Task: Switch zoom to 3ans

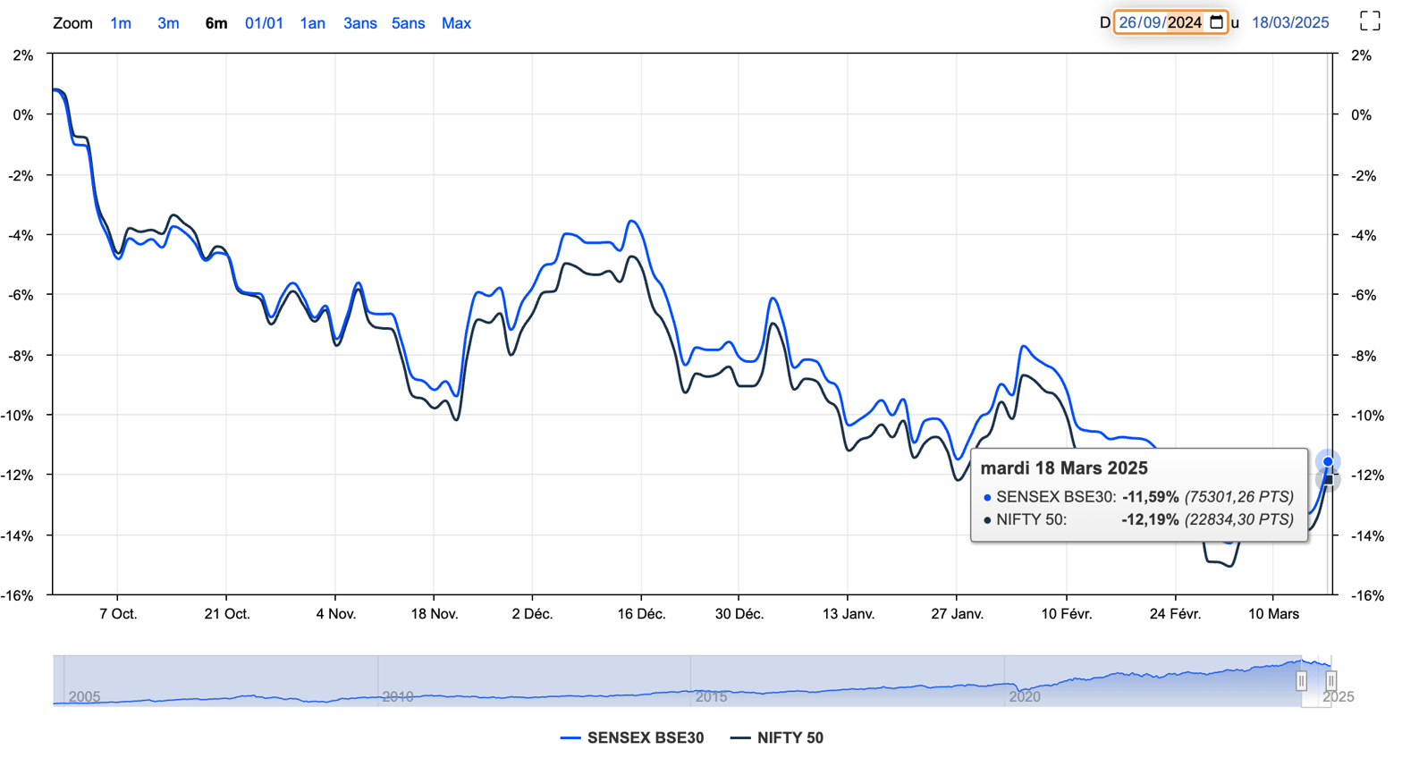Action: [359, 23]
